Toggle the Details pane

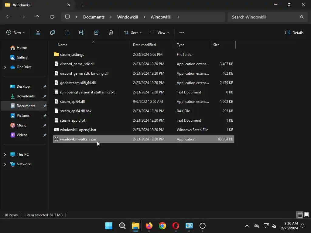point(294,33)
